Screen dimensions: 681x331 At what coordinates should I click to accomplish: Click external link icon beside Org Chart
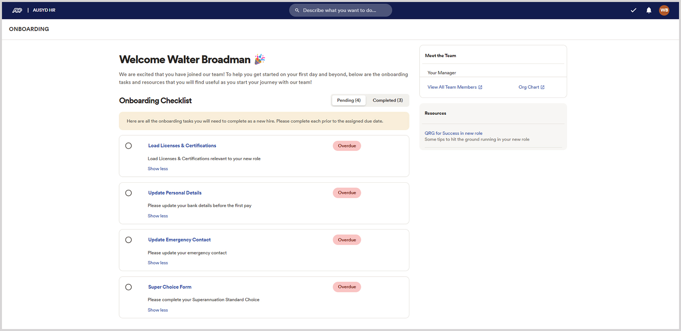(543, 87)
